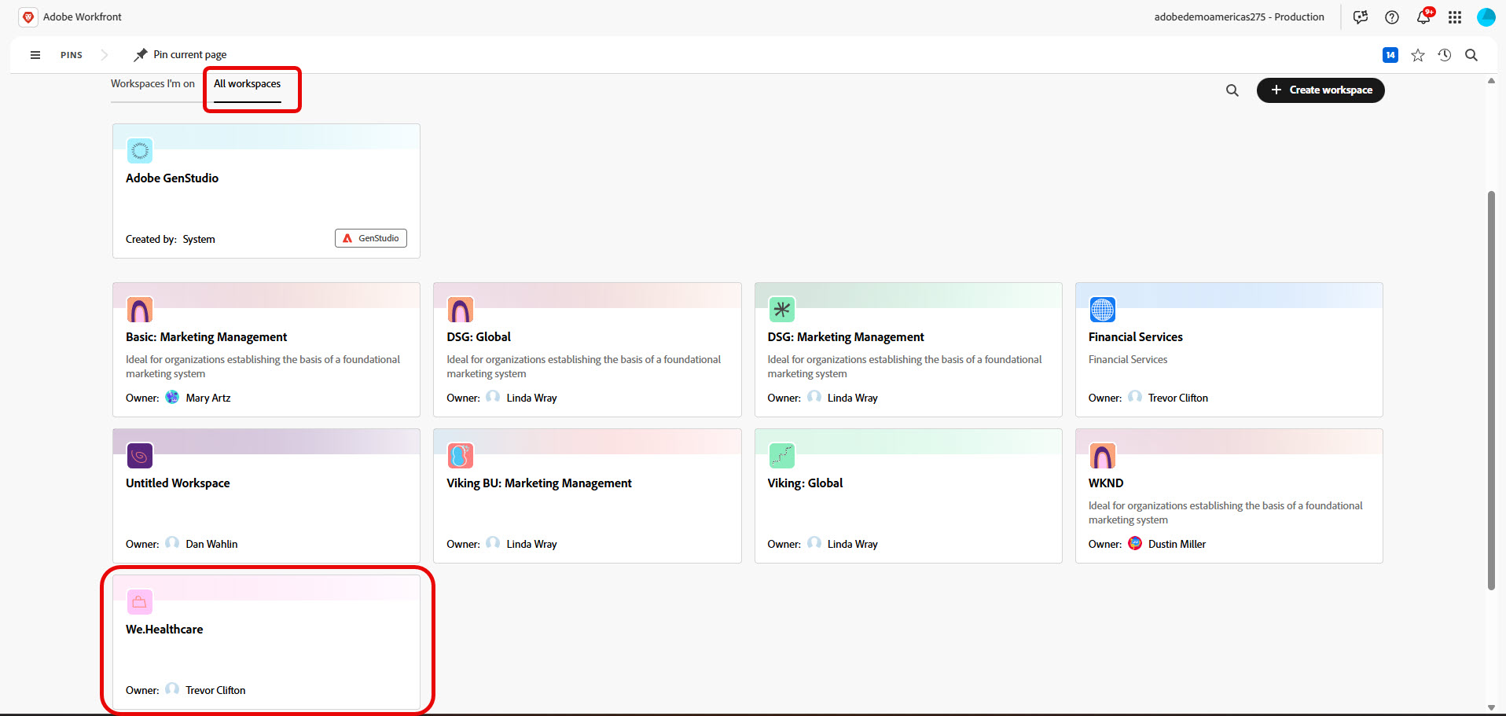Search workspaces with the magnifier icon
The image size is (1506, 716).
click(1232, 90)
